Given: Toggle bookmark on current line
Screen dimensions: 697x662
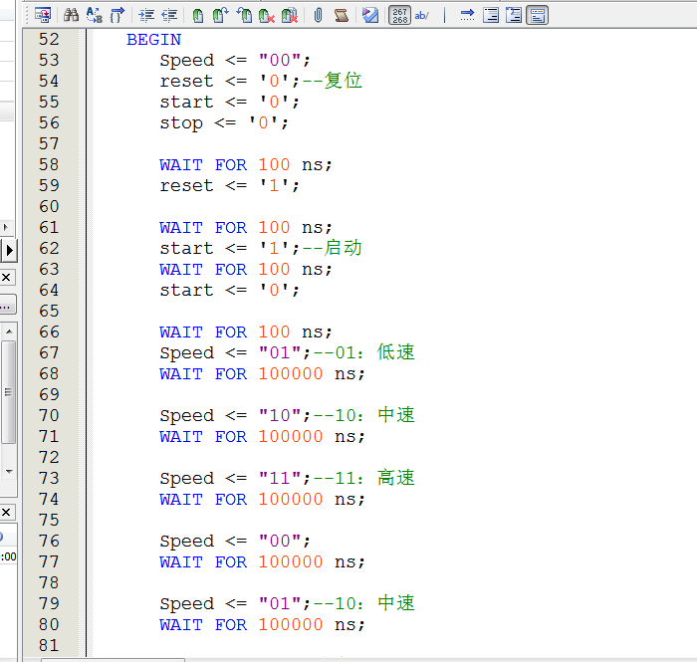Looking at the screenshot, I should click(198, 15).
